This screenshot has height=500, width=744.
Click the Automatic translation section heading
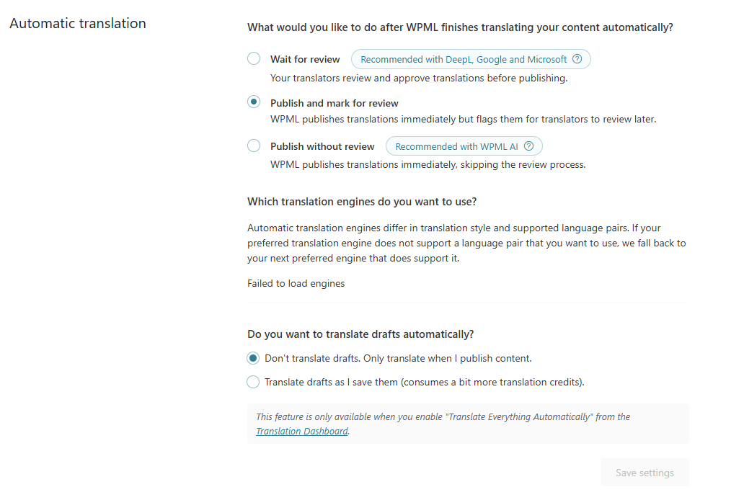click(x=78, y=23)
